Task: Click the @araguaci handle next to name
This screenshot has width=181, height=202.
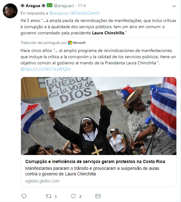Action: click(x=64, y=6)
